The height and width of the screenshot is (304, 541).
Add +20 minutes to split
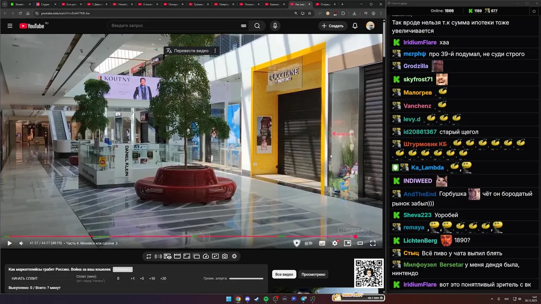click(163, 279)
